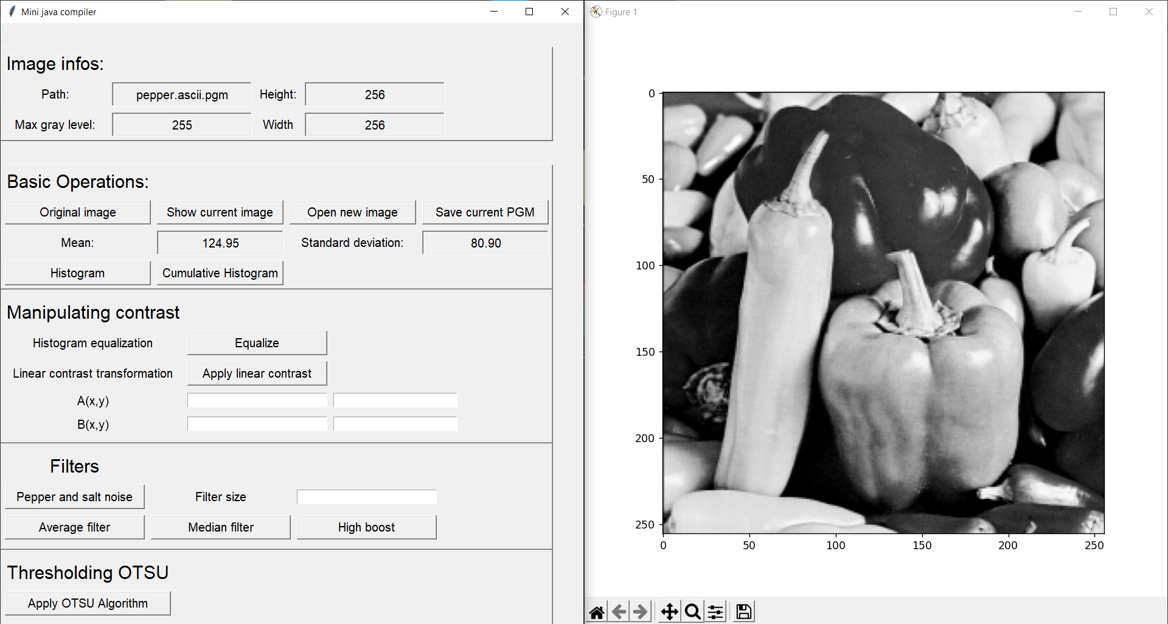Click the Figure 1 window icon
Screen dimensions: 1168x624
[596, 12]
